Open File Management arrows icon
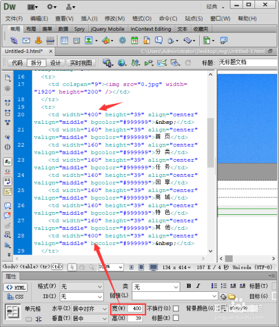 (x=135, y=62)
